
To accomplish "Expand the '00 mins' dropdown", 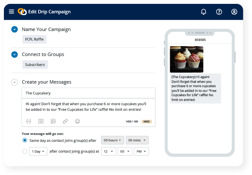I will (x=137, y=140).
